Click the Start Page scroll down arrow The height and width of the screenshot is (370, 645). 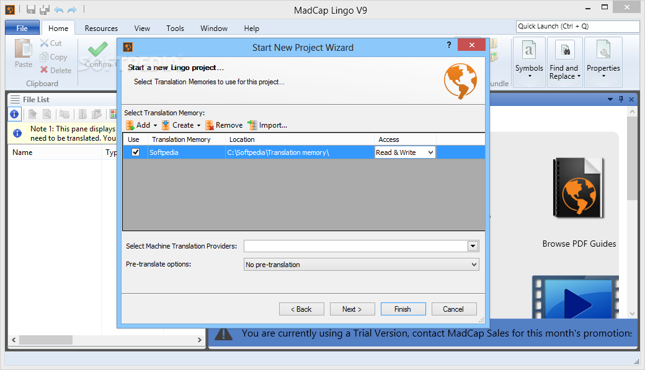point(632,314)
